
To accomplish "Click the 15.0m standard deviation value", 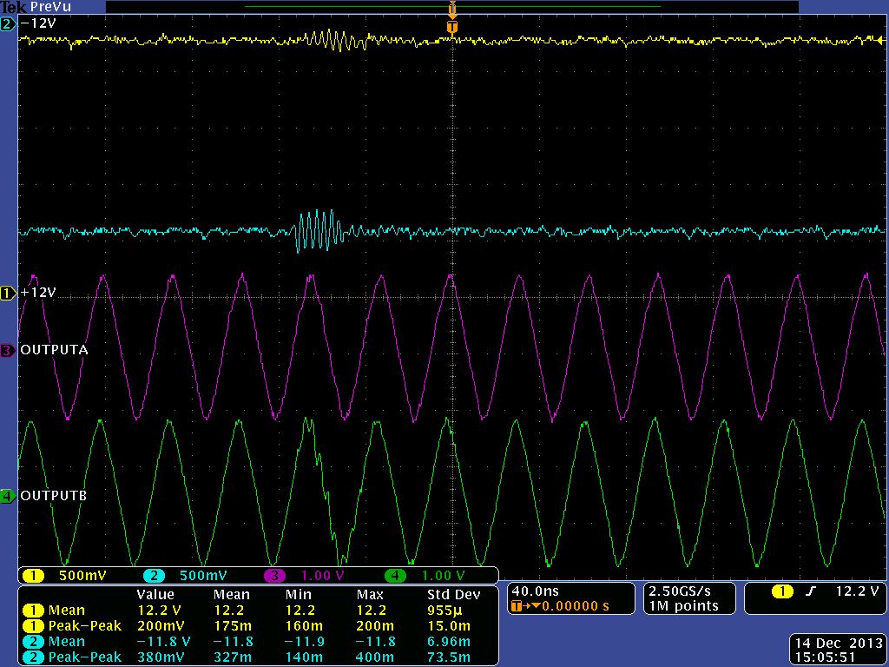I will tap(449, 626).
